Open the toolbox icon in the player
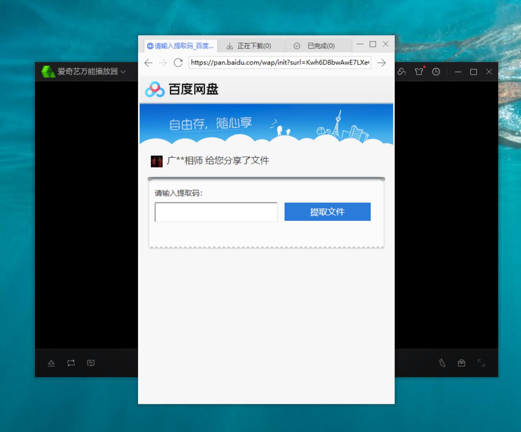521x432 pixels. [461, 363]
